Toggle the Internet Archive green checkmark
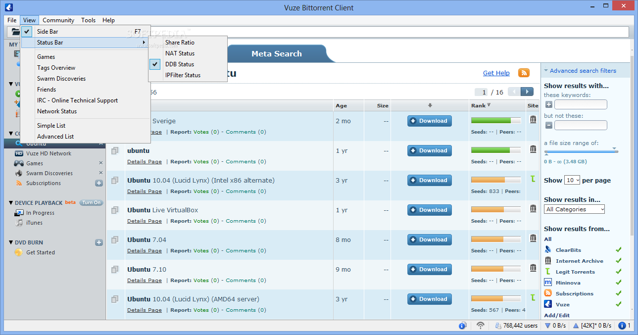This screenshot has width=638, height=335. click(619, 261)
